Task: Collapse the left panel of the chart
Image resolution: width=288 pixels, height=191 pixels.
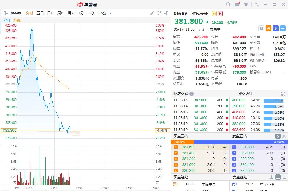Action: (6, 13)
